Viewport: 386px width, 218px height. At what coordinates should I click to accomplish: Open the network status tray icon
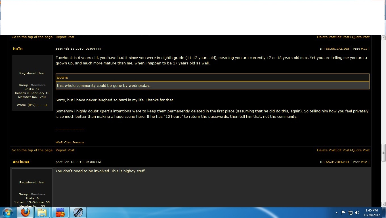[351, 213]
